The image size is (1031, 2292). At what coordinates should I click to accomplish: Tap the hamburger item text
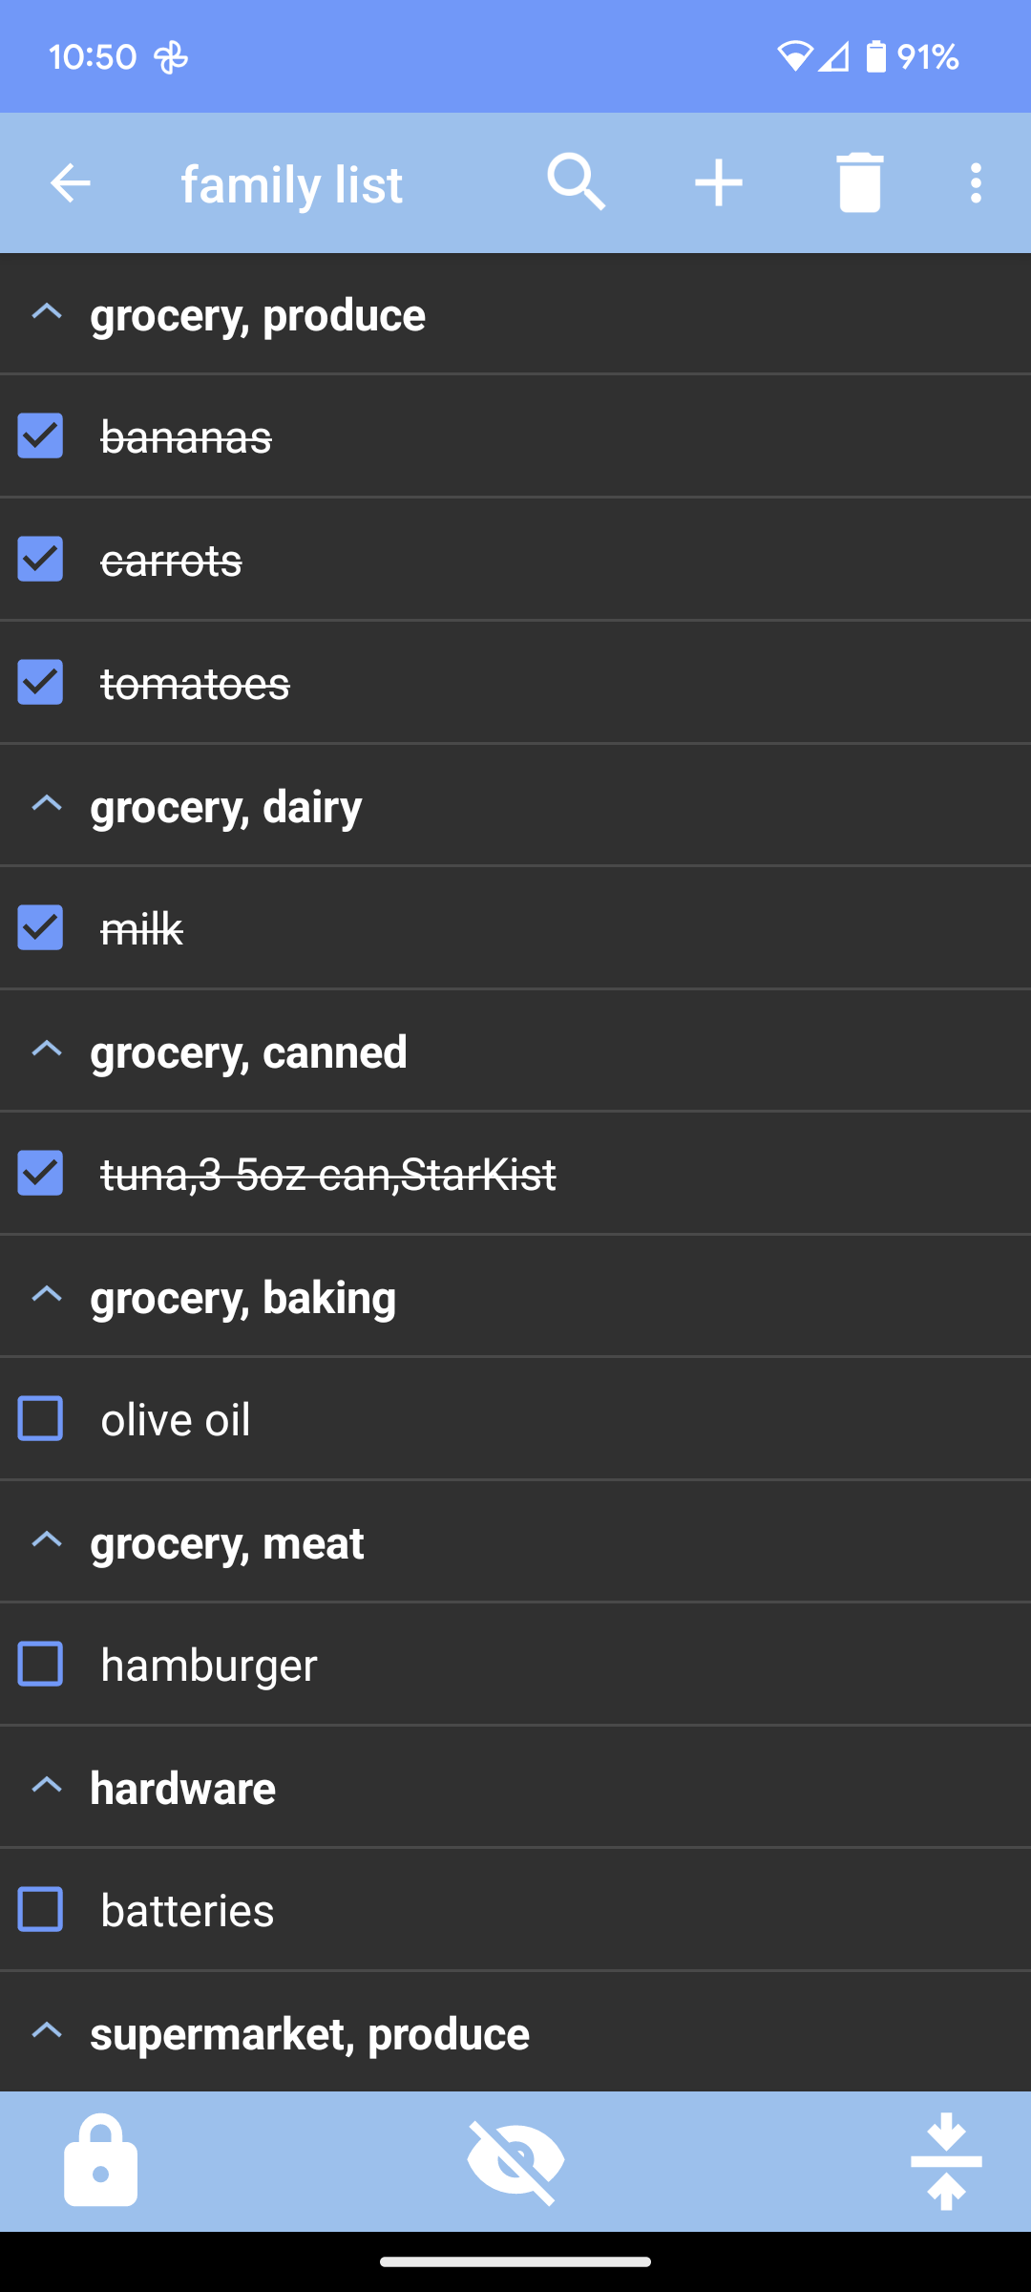(209, 1665)
